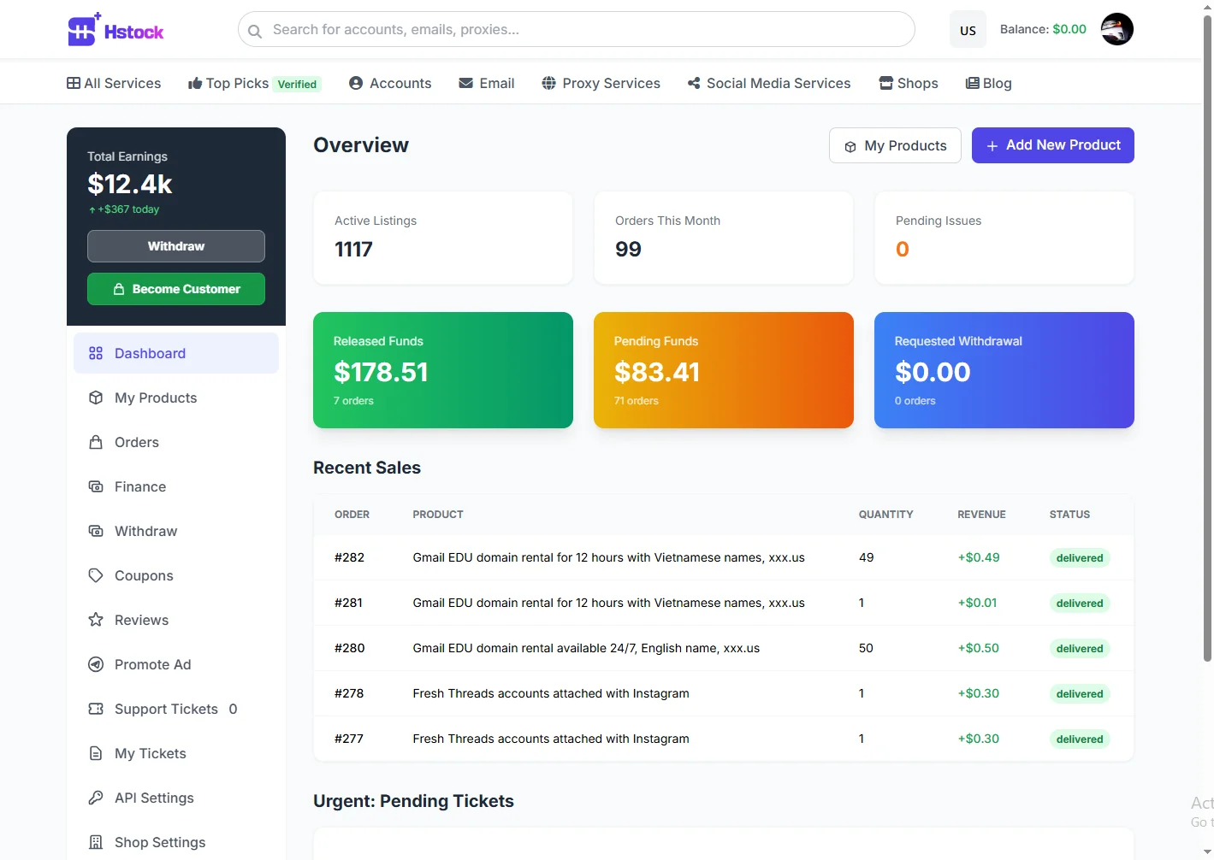Image resolution: width=1214 pixels, height=860 pixels.
Task: Open the US region selector
Action: point(968,30)
